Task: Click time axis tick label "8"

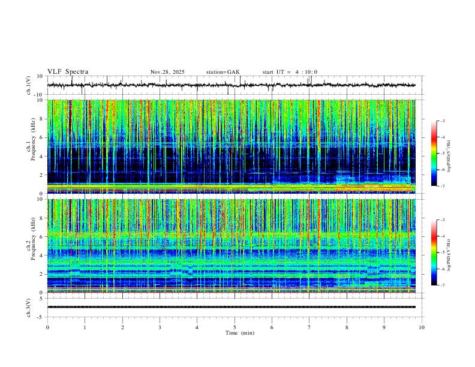Action: 347,327
